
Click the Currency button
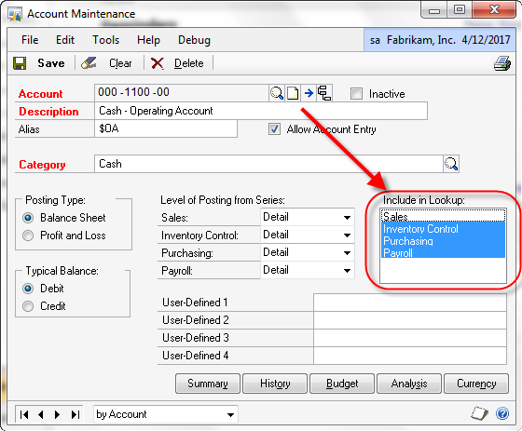coord(476,384)
